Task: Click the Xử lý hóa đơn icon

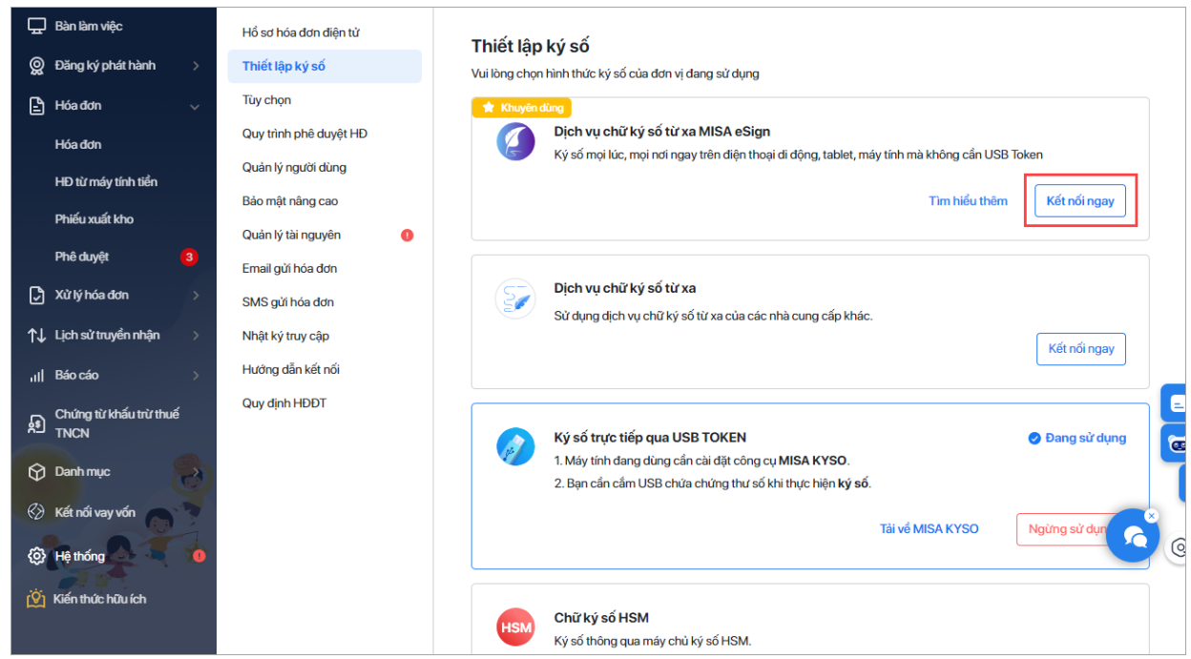Action: tap(37, 296)
